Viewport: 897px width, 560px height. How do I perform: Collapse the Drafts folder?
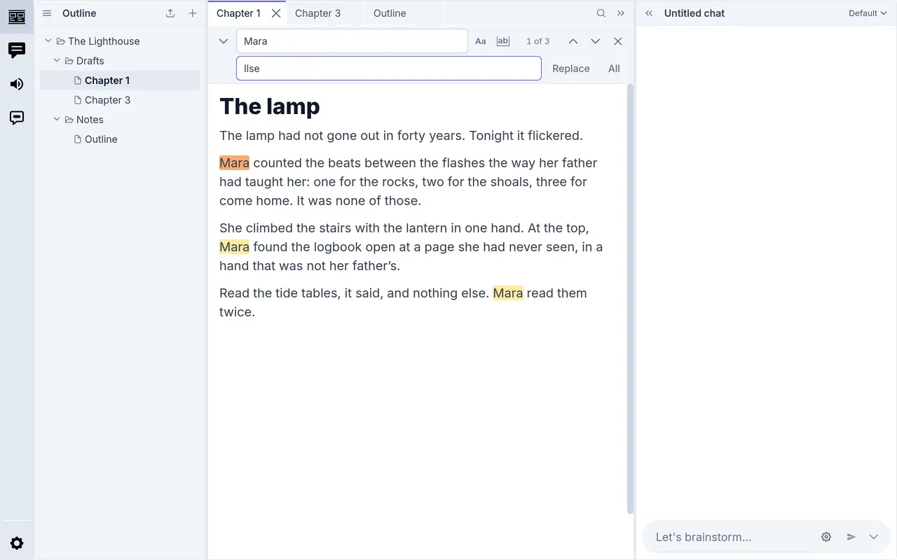(57, 61)
